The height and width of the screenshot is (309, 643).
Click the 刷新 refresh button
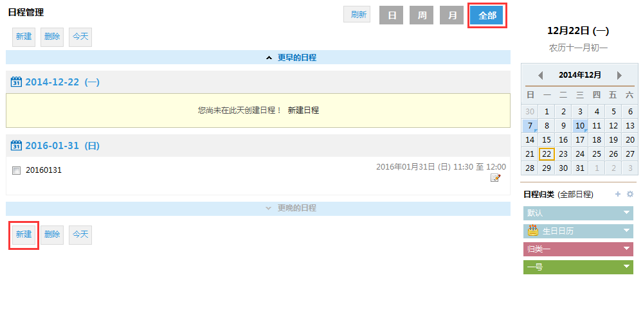click(357, 15)
